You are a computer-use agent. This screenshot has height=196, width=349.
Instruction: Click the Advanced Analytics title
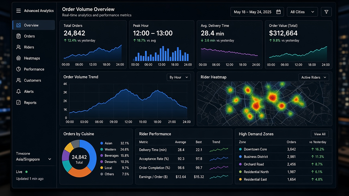[x=39, y=11]
